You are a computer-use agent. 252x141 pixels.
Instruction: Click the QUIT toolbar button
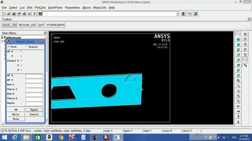click(41, 25)
